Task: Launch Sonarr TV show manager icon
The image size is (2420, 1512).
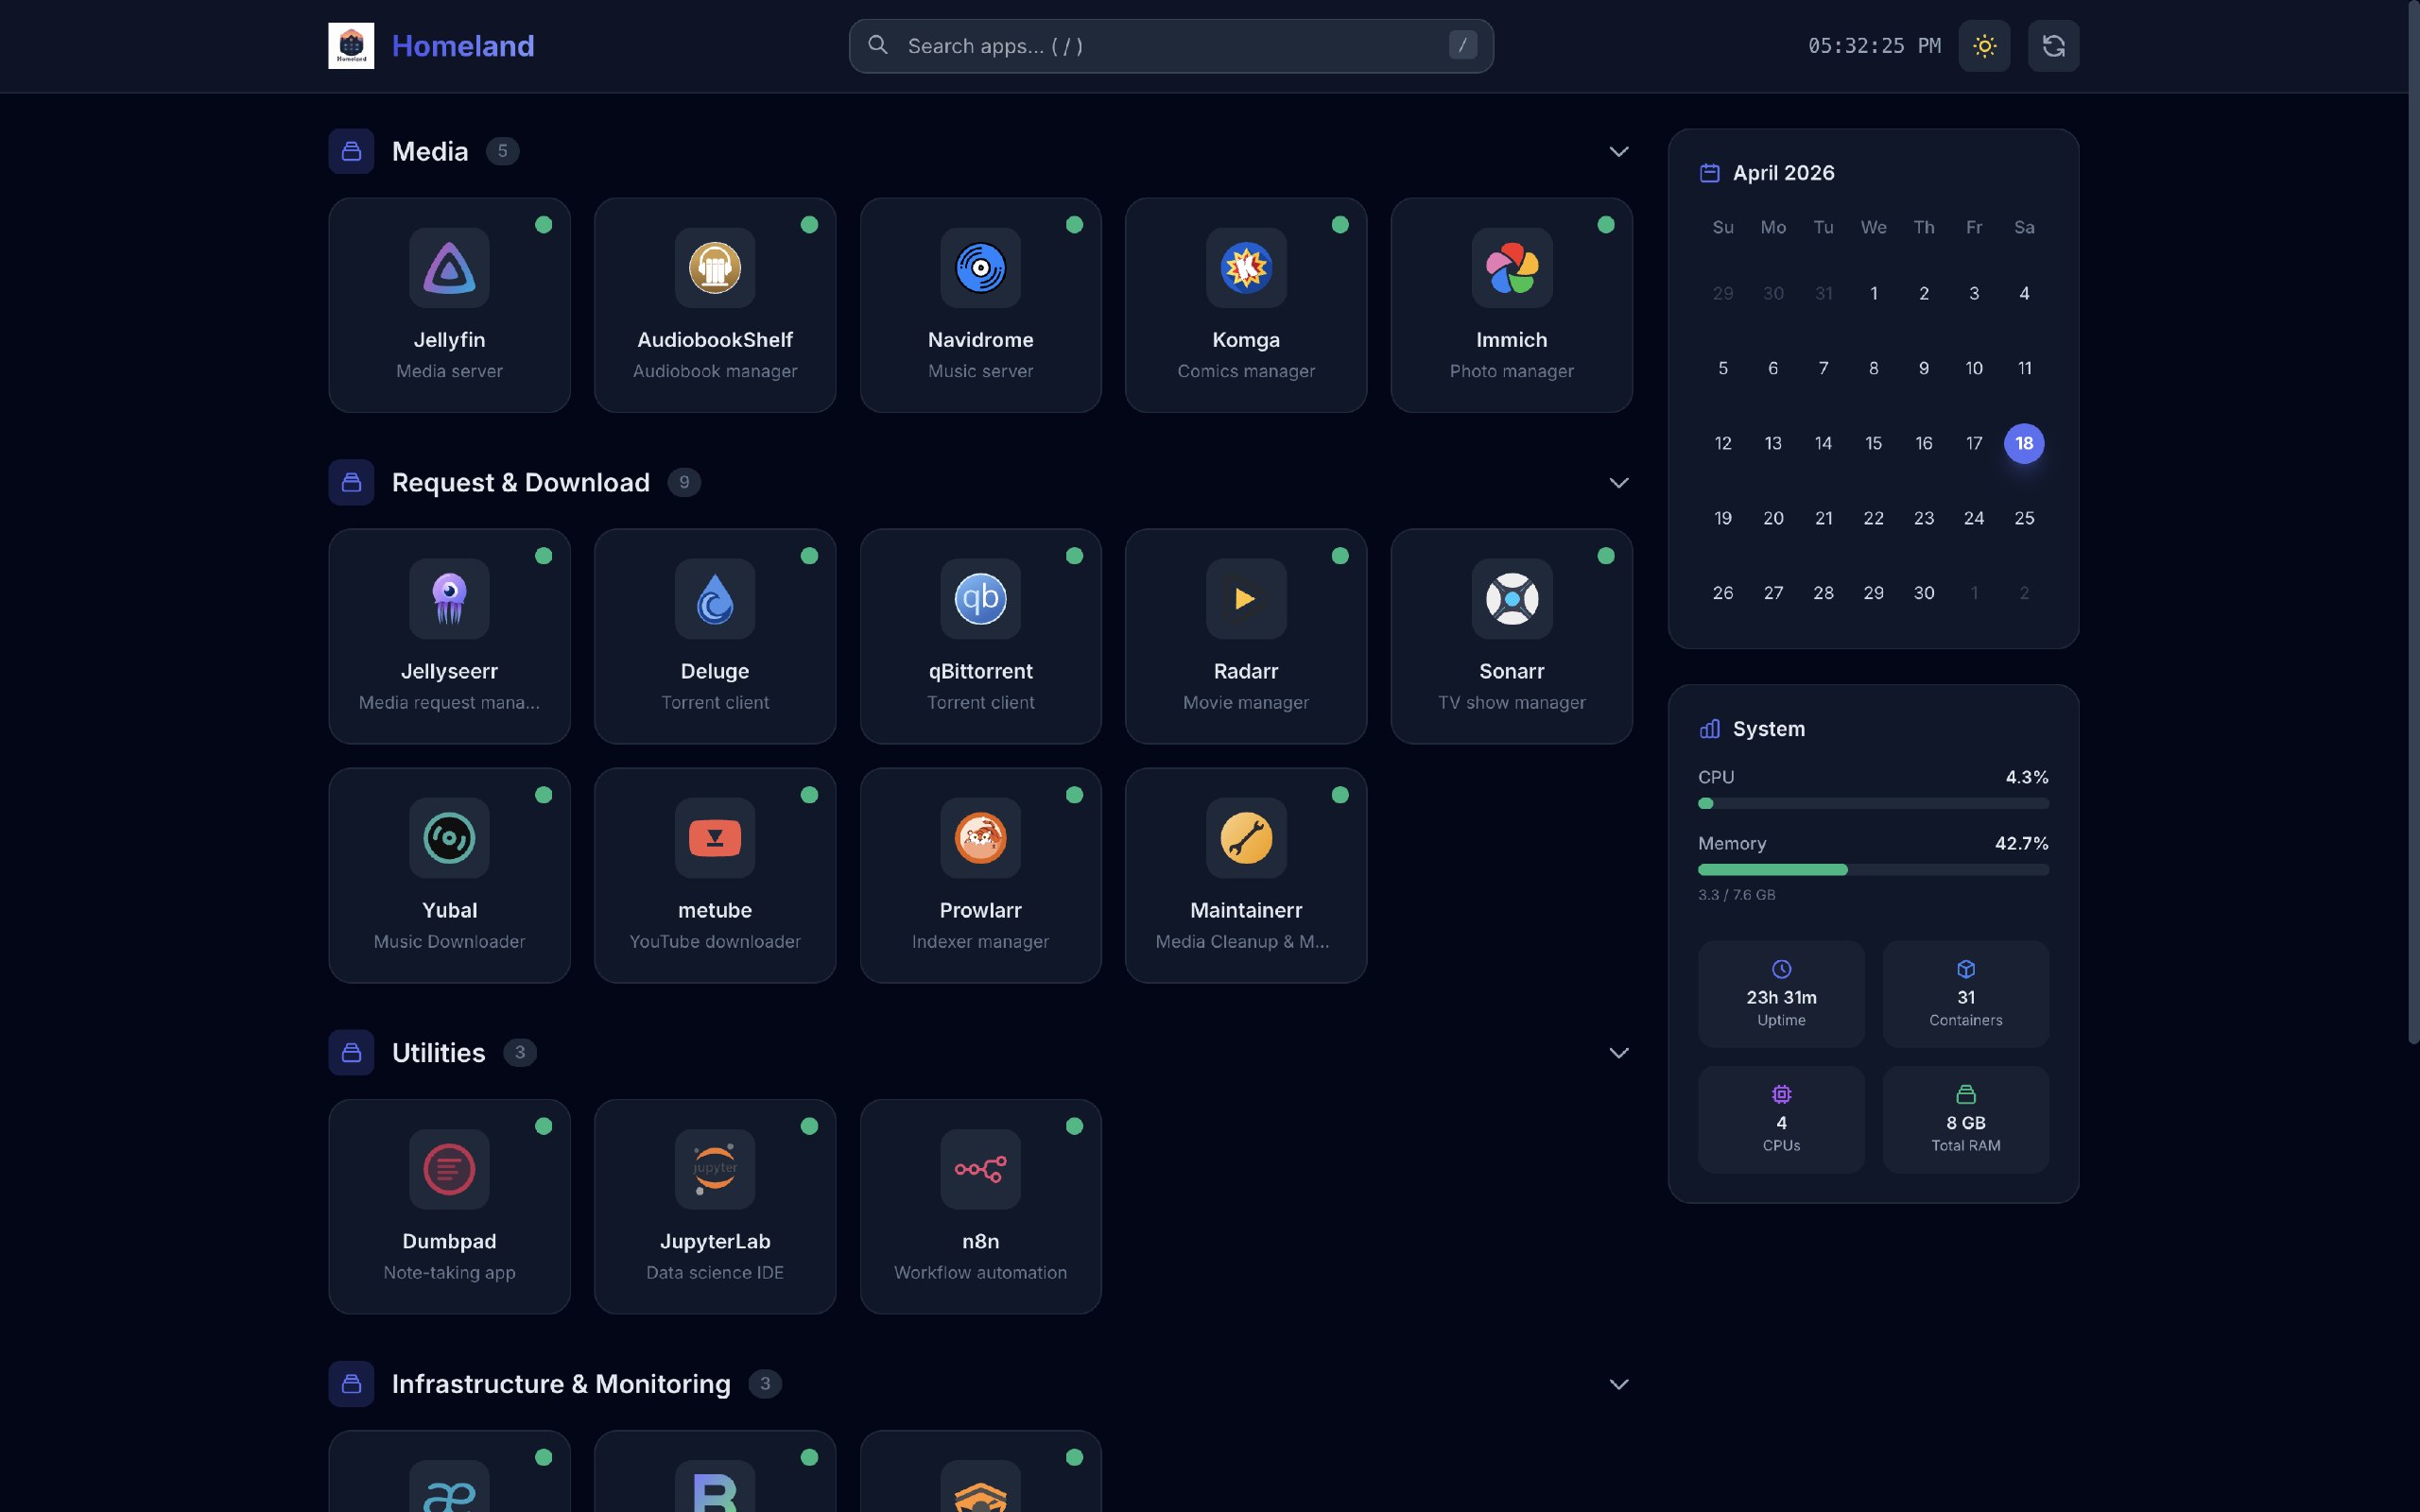Action: click(x=1512, y=599)
